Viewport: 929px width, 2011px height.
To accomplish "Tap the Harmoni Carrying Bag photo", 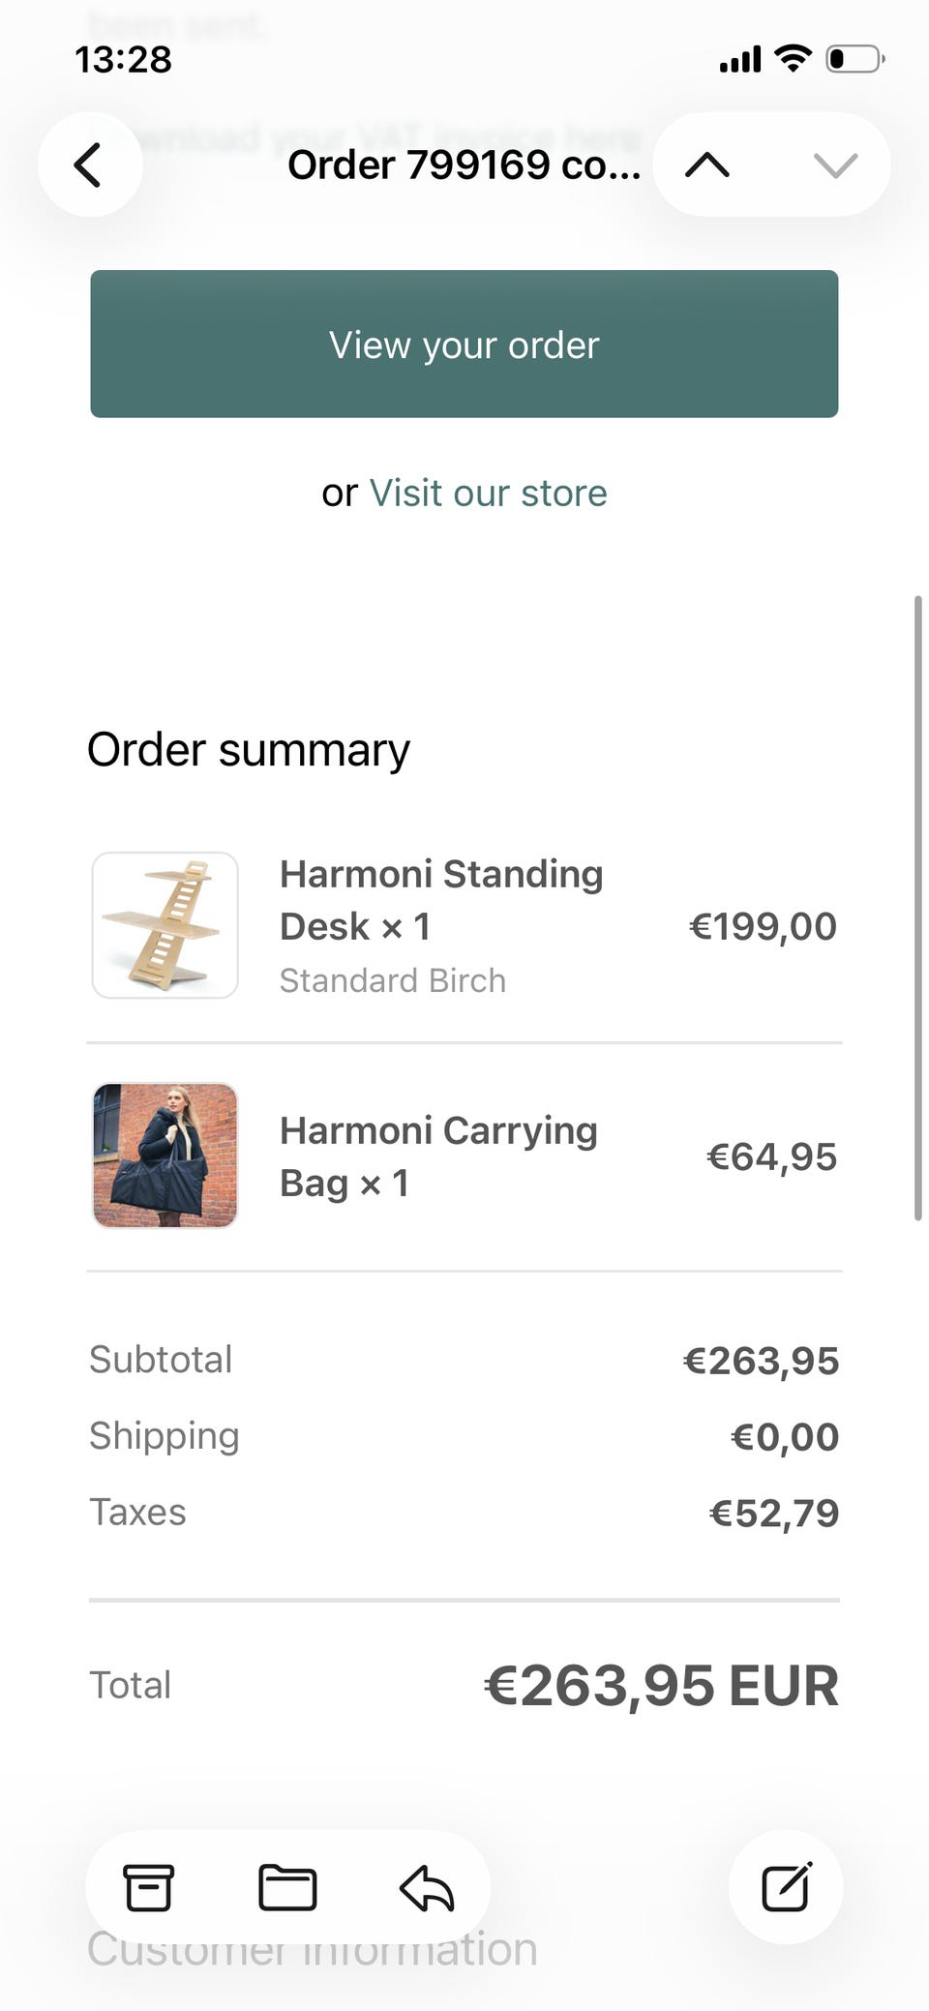I will (165, 1156).
